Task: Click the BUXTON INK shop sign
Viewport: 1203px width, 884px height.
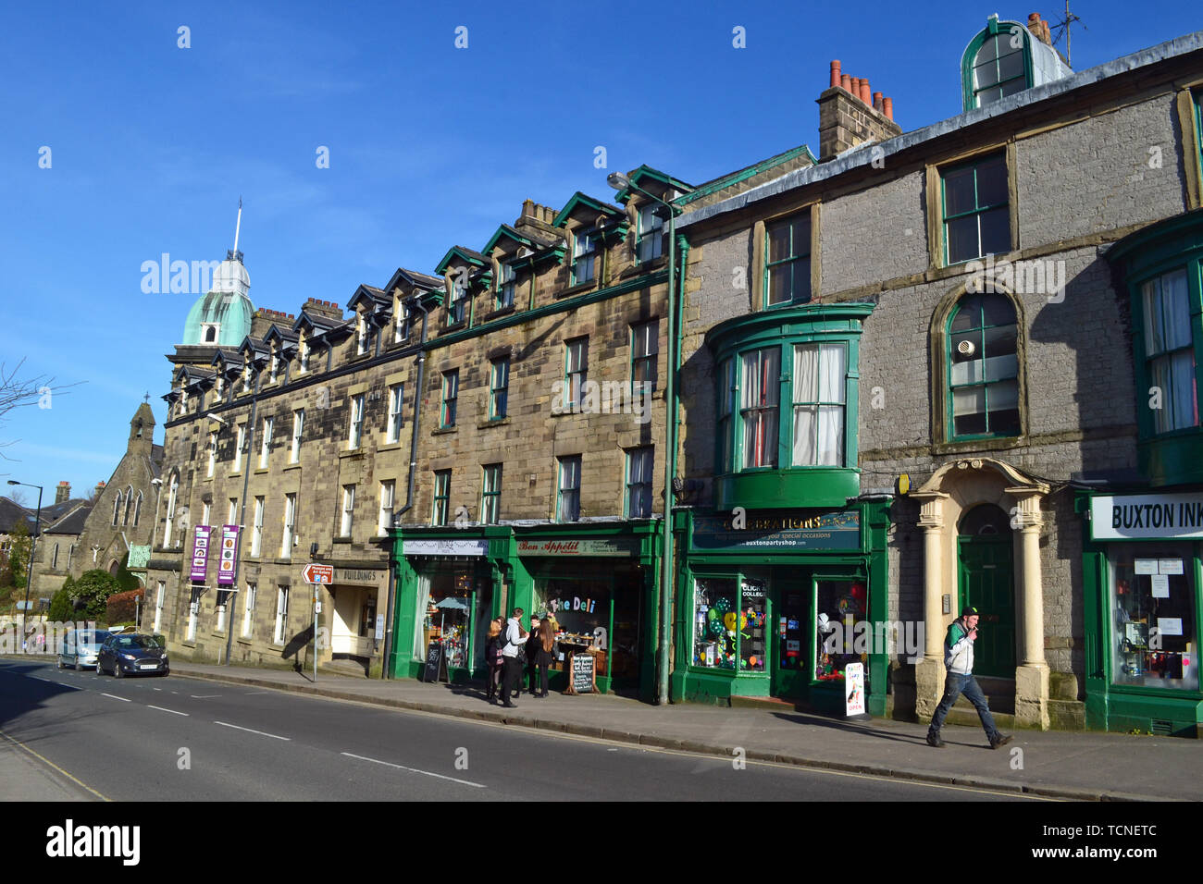Action: (1147, 517)
